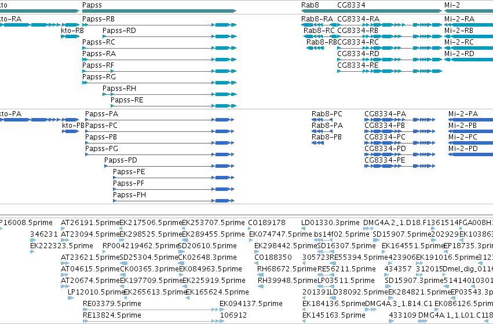Click the Papss-PG protein label
This screenshot has width=493, height=324.
point(102,149)
